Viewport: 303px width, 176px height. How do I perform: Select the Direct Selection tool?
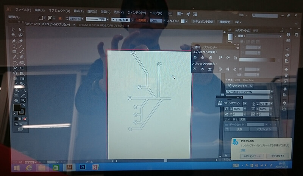20,29
